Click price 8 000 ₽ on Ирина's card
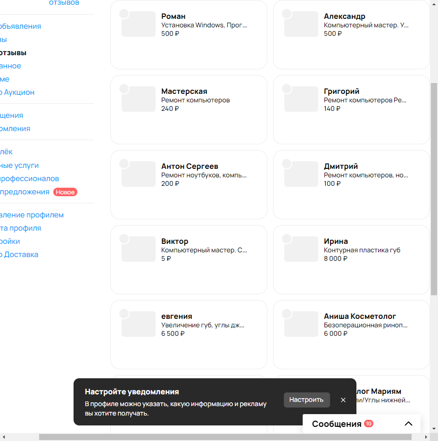 point(336,258)
